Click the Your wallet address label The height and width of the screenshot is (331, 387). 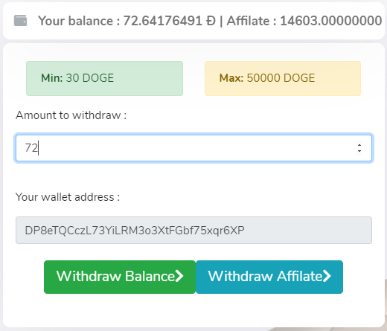point(68,197)
